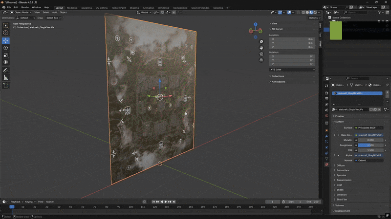391x219 pixels.
Task: Toggle the viewport overlays button
Action: (289, 12)
